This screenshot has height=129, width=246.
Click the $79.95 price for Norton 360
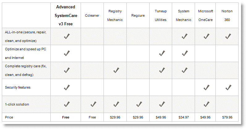227,117
